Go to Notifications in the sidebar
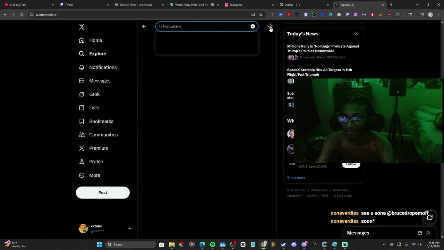This screenshot has width=444, height=250. tap(98, 67)
